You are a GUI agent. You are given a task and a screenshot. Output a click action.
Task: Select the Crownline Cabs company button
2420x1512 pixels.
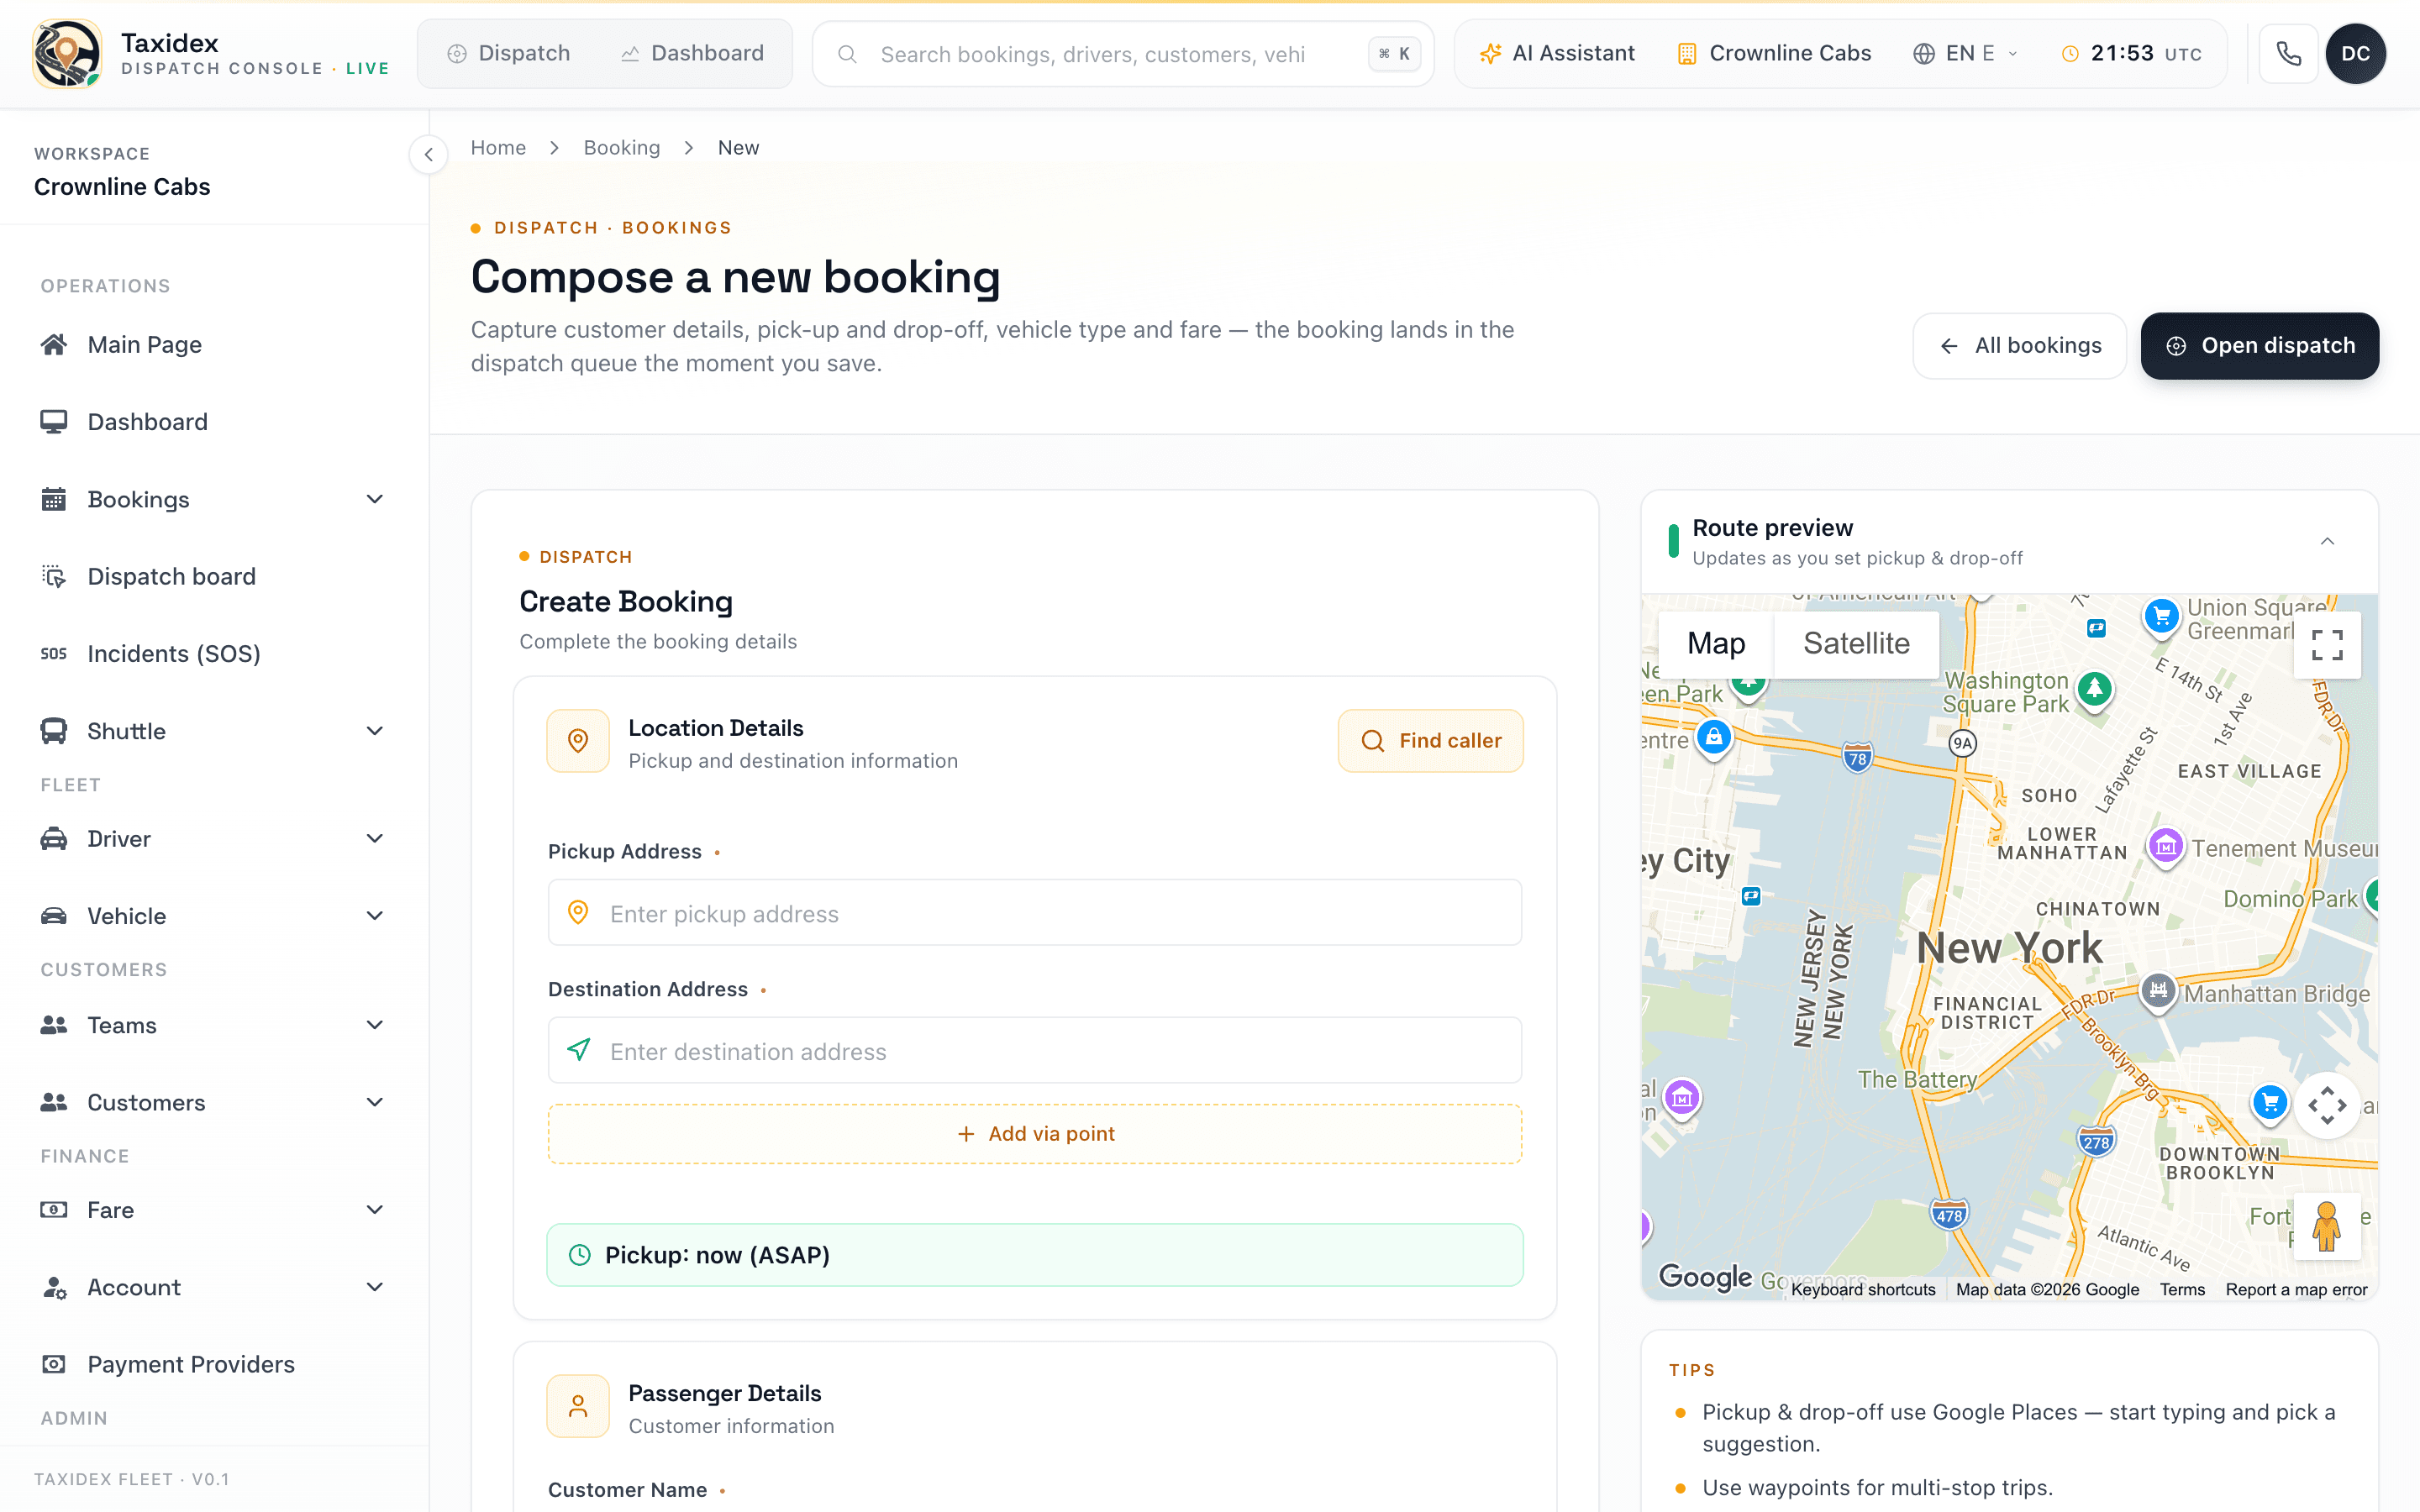coord(1774,54)
